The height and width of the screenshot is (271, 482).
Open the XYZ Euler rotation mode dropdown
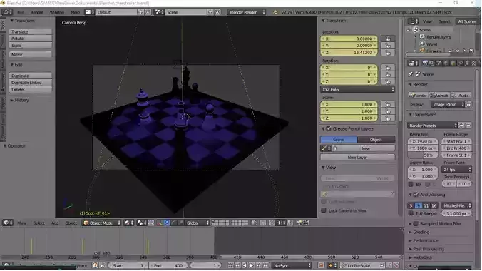point(357,90)
